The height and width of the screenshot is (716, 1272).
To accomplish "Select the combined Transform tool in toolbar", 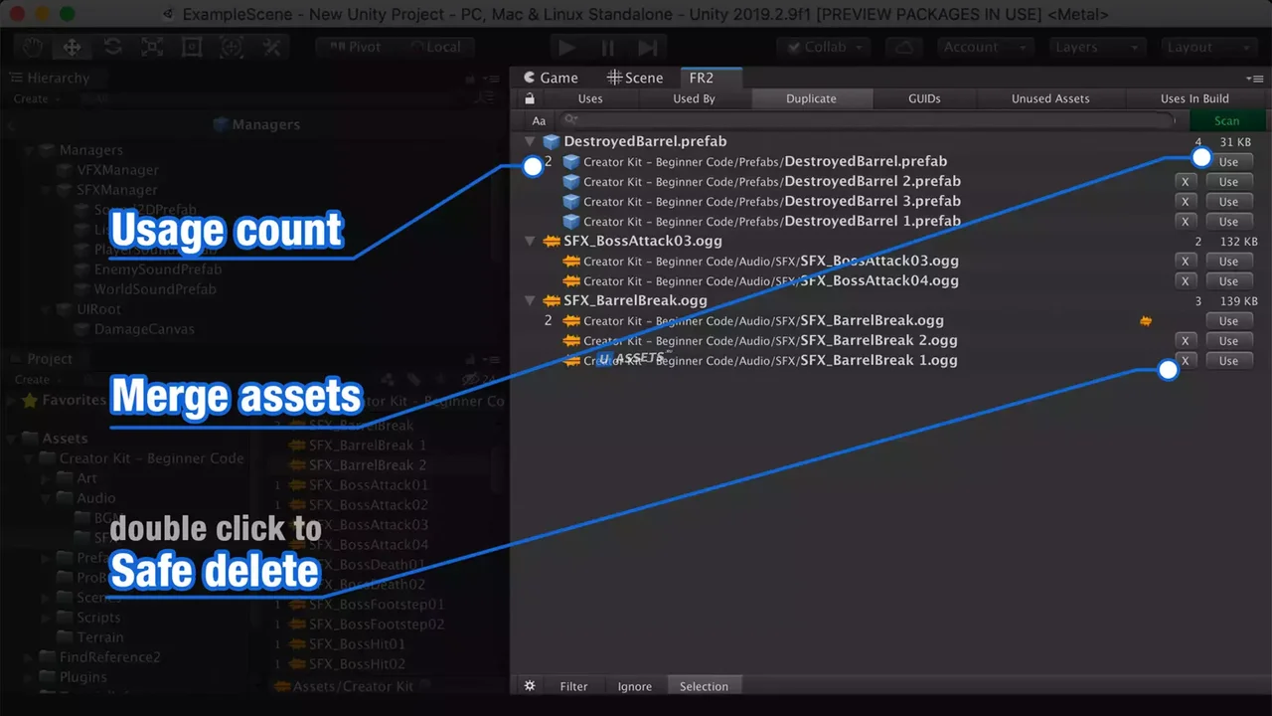I will [232, 47].
